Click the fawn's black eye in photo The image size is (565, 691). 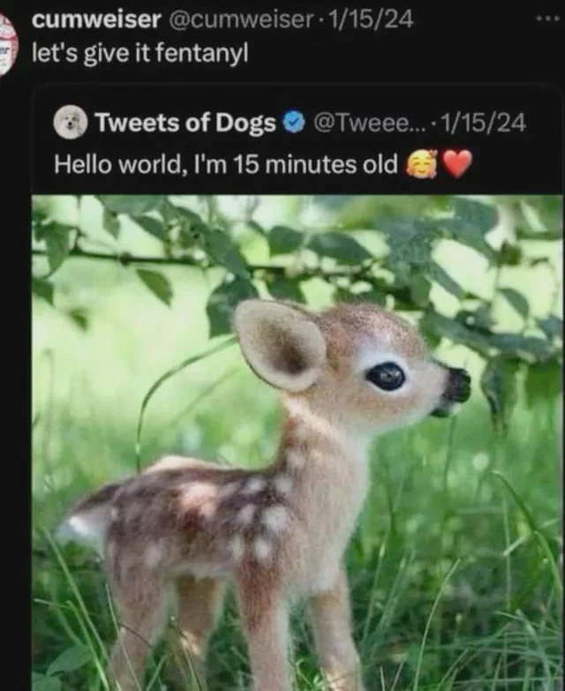(x=386, y=377)
